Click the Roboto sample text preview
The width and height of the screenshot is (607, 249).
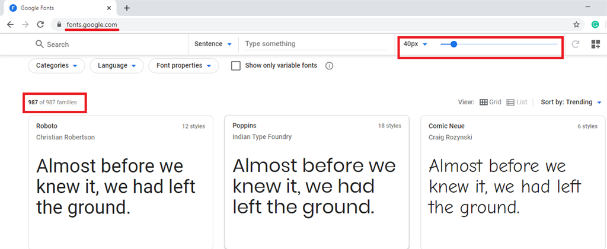116,187
